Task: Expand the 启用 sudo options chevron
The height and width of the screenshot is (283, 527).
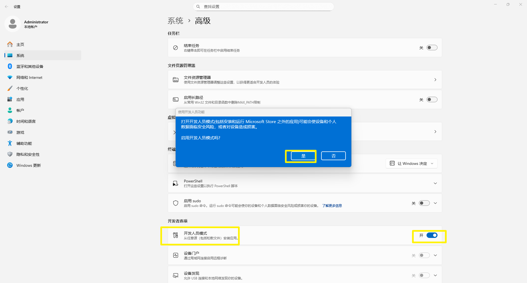Action: (x=435, y=203)
